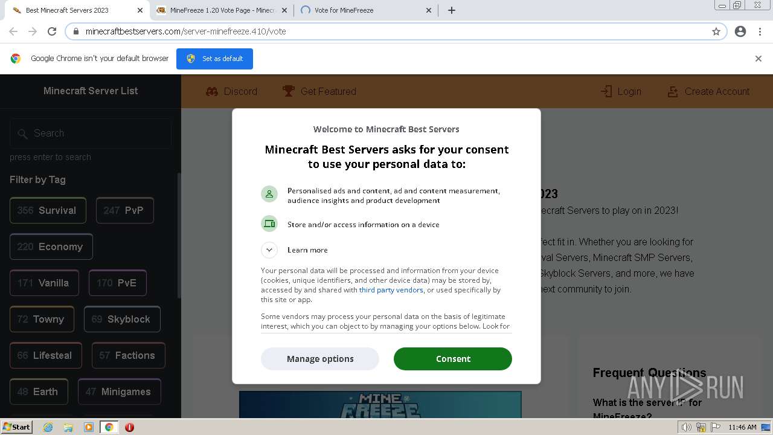Viewport: 773px width, 435px height.
Task: Go forward in browser history
Action: coord(33,31)
